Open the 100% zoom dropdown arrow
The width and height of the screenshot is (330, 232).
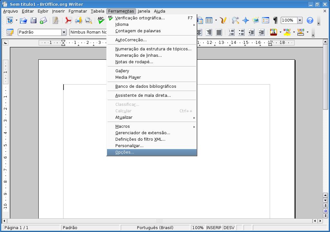point(300,20)
